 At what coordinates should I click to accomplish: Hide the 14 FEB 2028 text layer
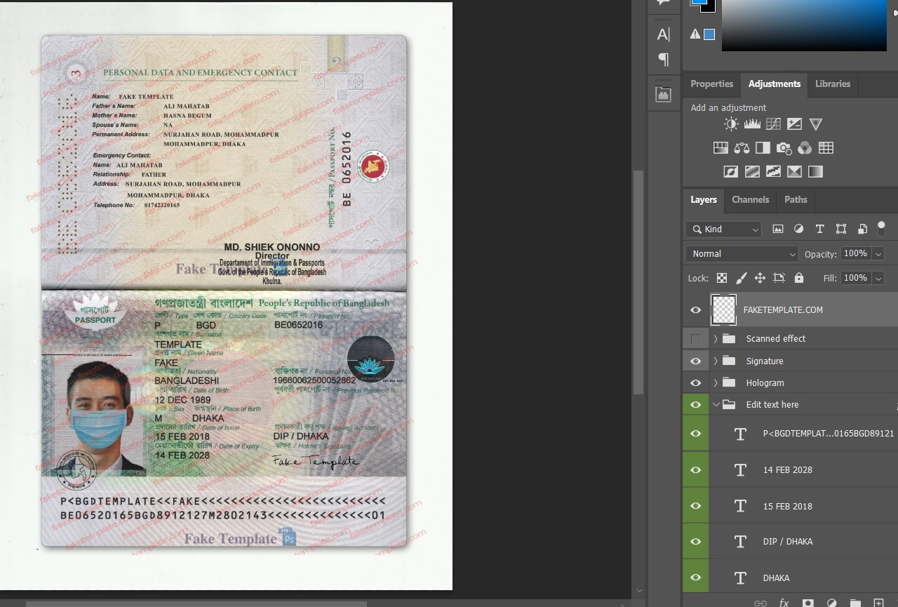(695, 469)
